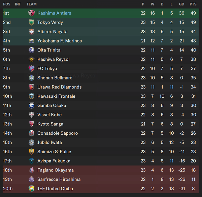The width and height of the screenshot is (202, 197).
Task: Open the Kashima Antlers team link
Action: (x=54, y=13)
